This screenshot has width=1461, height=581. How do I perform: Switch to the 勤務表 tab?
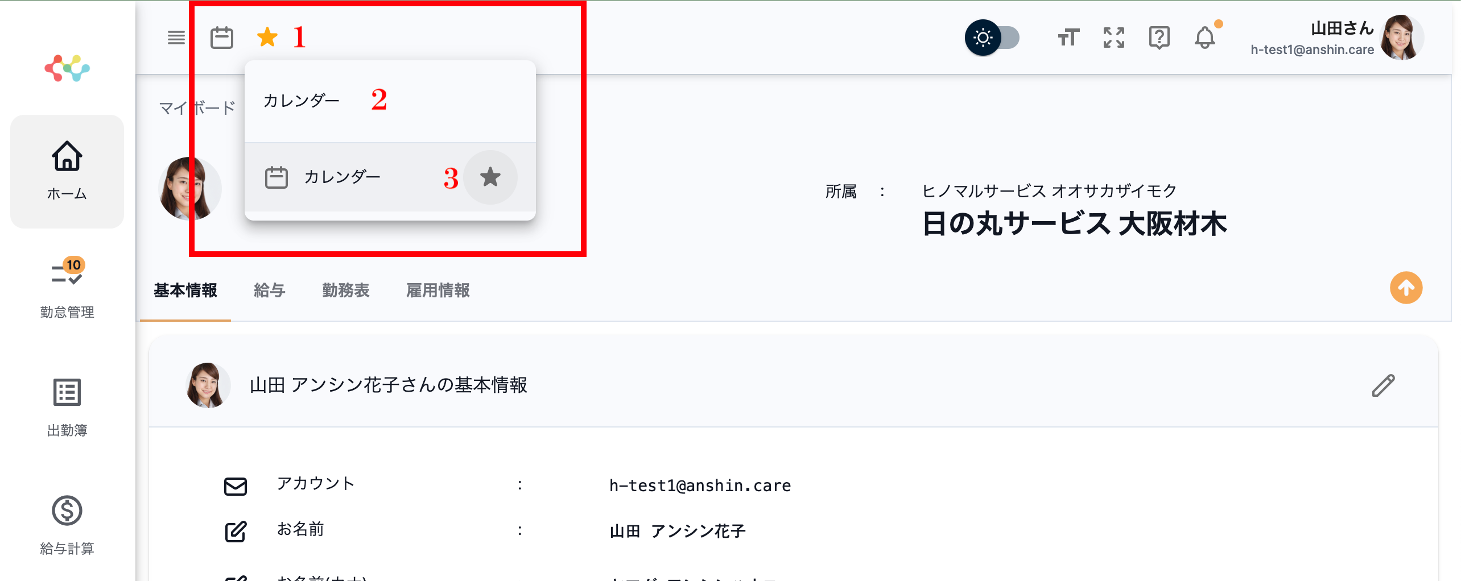pyautogui.click(x=346, y=290)
